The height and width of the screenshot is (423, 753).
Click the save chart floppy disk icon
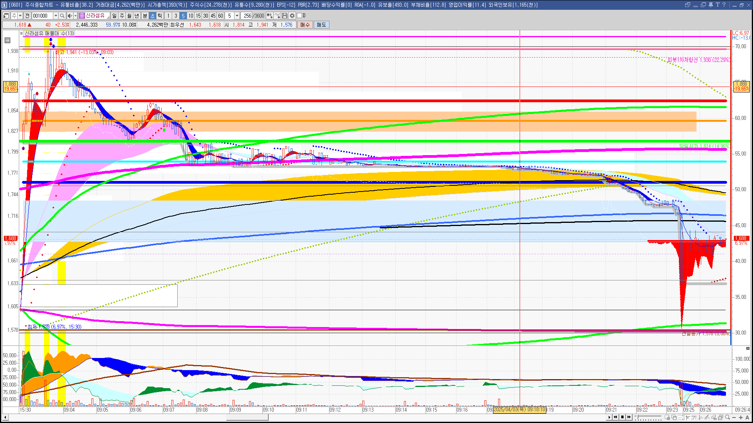(285, 16)
